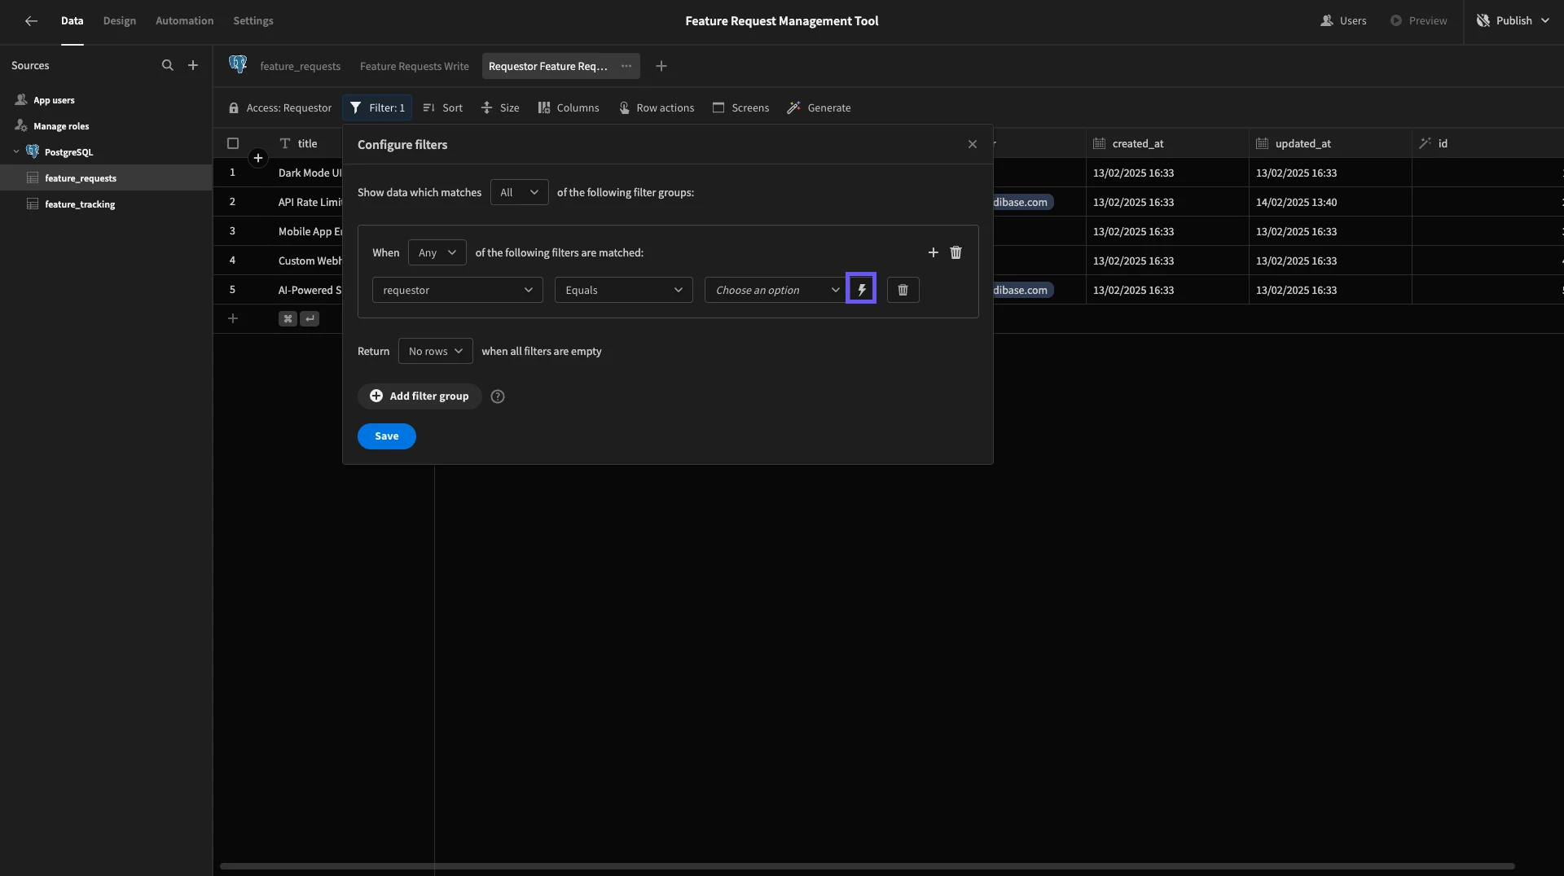Click the back arrow icon

click(31, 21)
